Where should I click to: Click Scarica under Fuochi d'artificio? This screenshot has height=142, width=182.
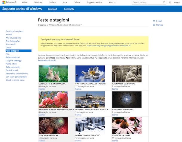pos(41,141)
